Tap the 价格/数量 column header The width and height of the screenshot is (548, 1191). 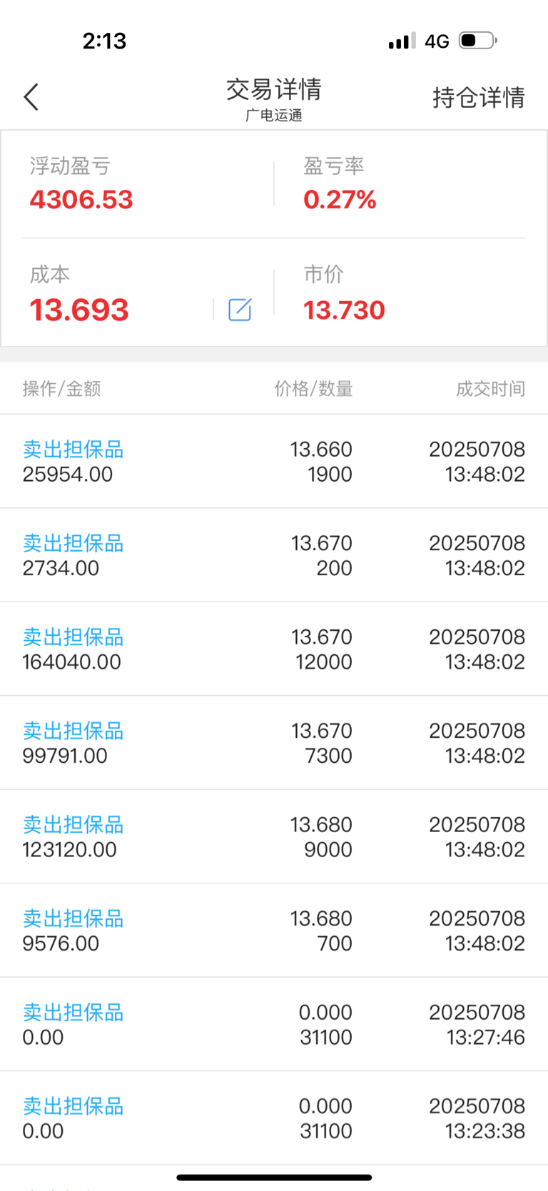pos(313,389)
